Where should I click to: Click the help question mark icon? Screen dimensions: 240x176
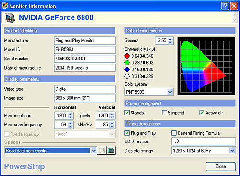pyautogui.click(x=225, y=6)
